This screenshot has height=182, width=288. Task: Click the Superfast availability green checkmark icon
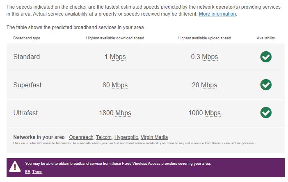click(266, 85)
